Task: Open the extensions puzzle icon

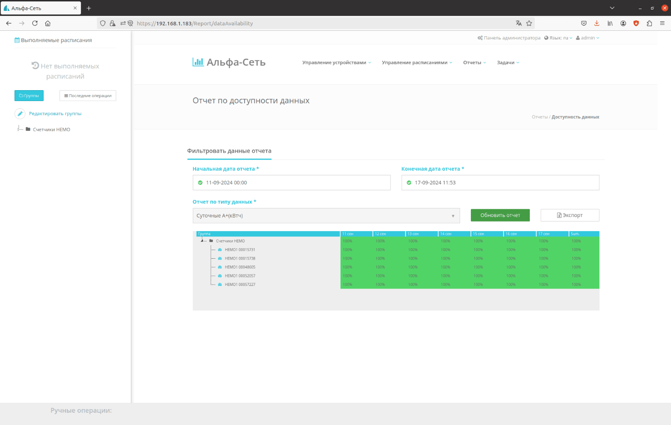Action: (x=649, y=23)
